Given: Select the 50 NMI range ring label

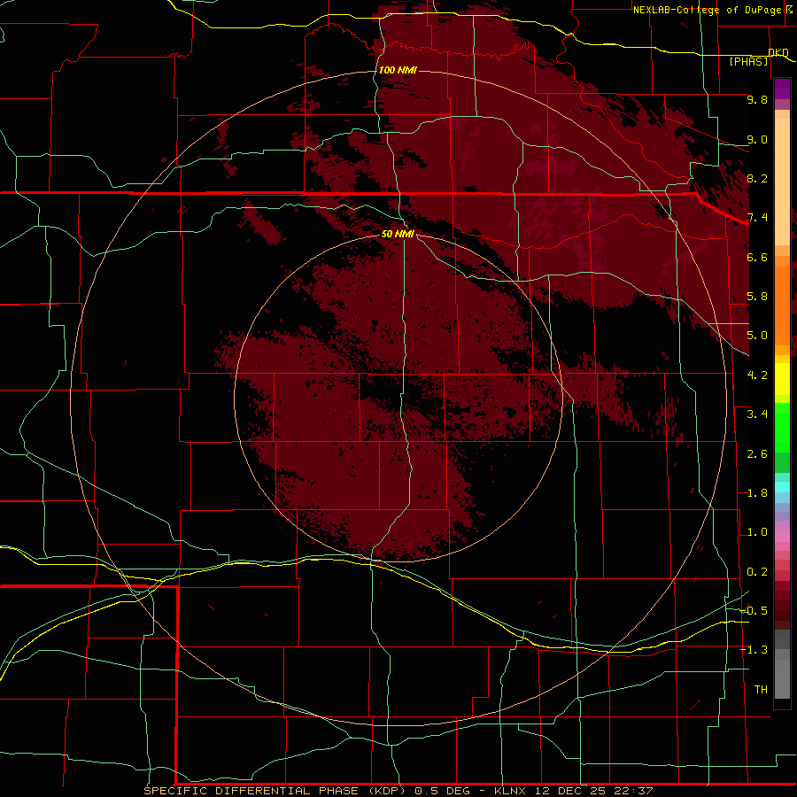Looking at the screenshot, I should pos(398,234).
